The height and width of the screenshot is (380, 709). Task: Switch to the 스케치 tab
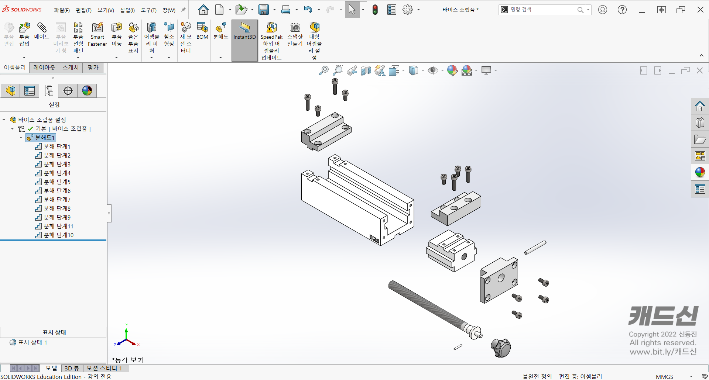pyautogui.click(x=71, y=68)
